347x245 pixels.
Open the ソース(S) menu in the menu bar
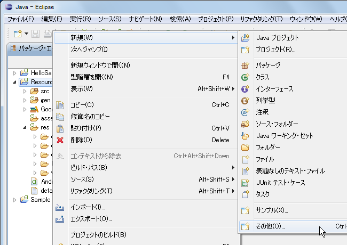pyautogui.click(x=110, y=19)
